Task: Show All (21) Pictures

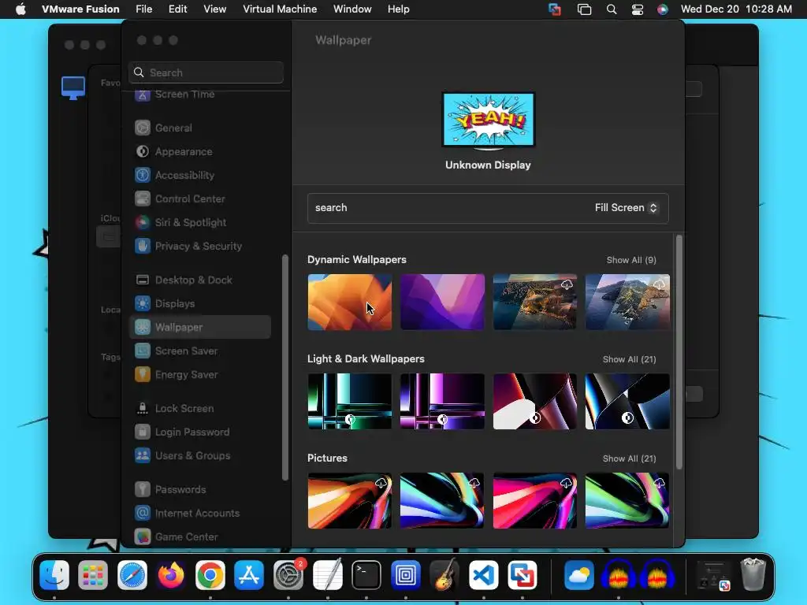Action: point(629,459)
